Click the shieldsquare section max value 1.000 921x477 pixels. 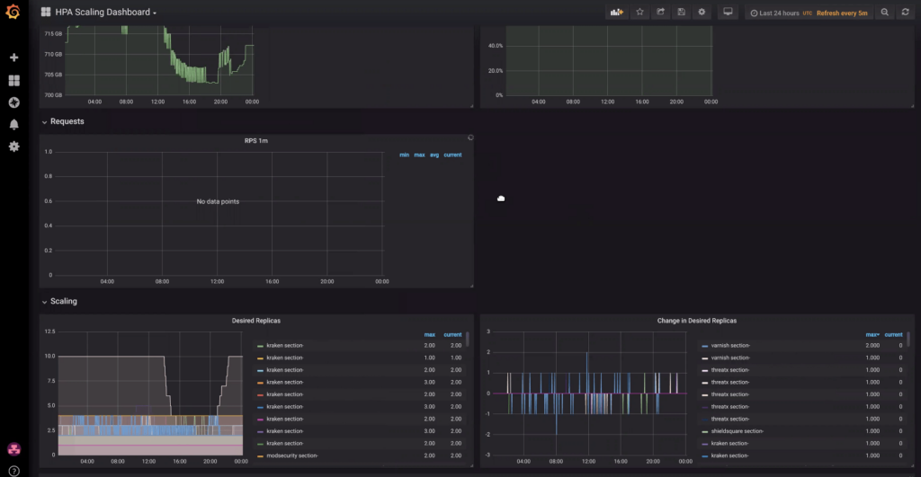[x=872, y=431]
